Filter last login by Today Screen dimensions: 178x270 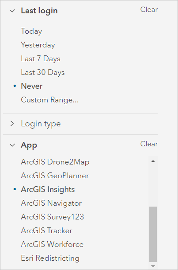[31, 31]
